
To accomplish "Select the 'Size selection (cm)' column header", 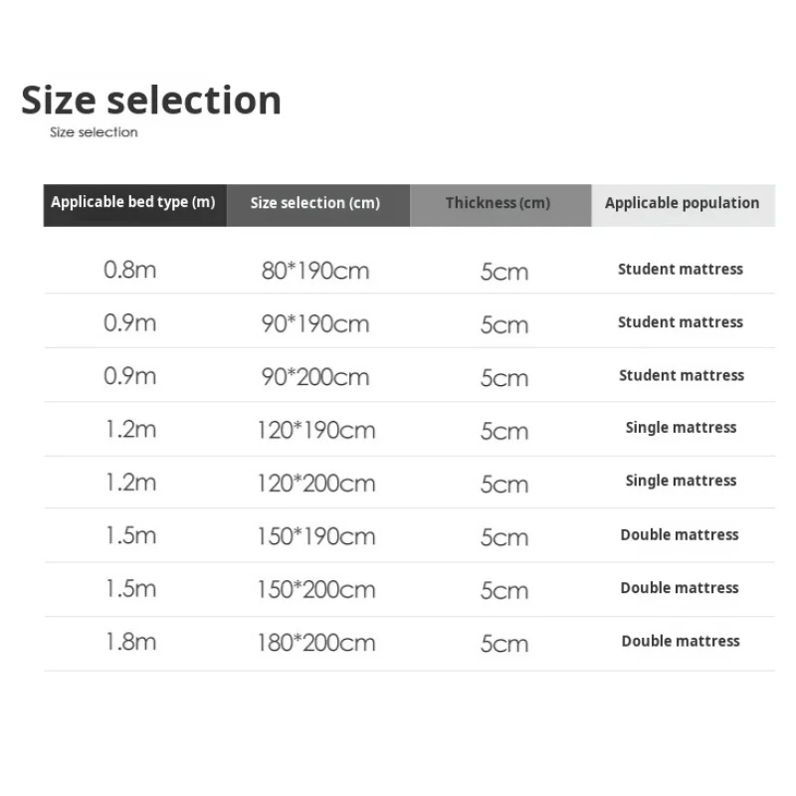I will pos(315,203).
